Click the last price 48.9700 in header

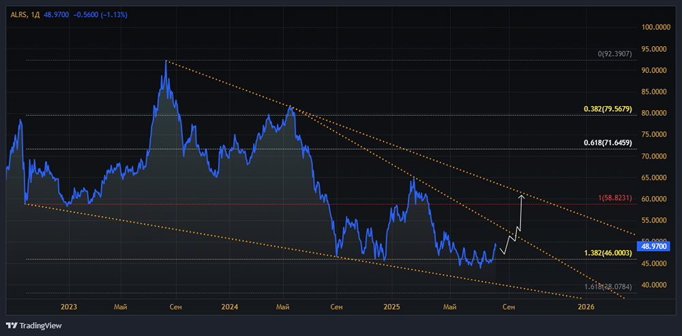click(x=57, y=15)
